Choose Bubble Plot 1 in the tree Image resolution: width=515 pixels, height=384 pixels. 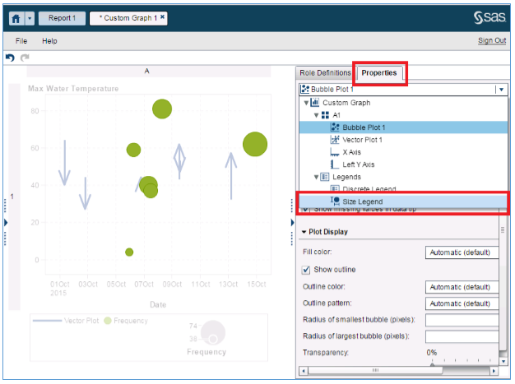pos(403,127)
